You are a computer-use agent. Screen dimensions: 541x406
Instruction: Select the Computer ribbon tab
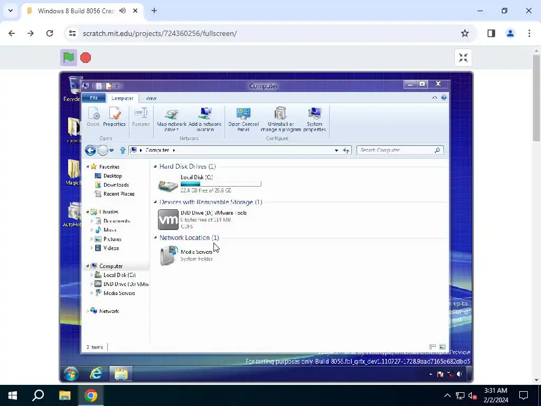(123, 98)
